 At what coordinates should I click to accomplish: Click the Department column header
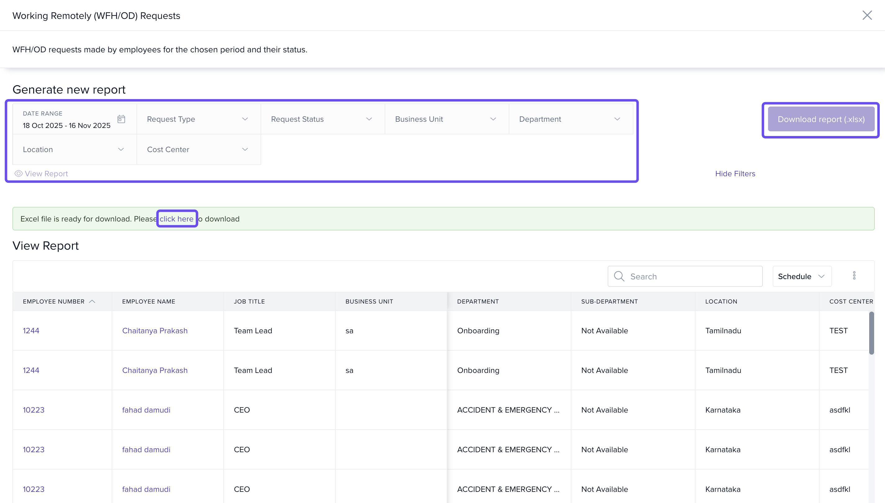click(x=478, y=301)
